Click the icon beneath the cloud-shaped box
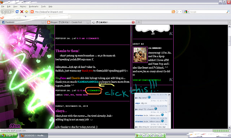This screenshot has height=138, width=231. click(x=153, y=33)
